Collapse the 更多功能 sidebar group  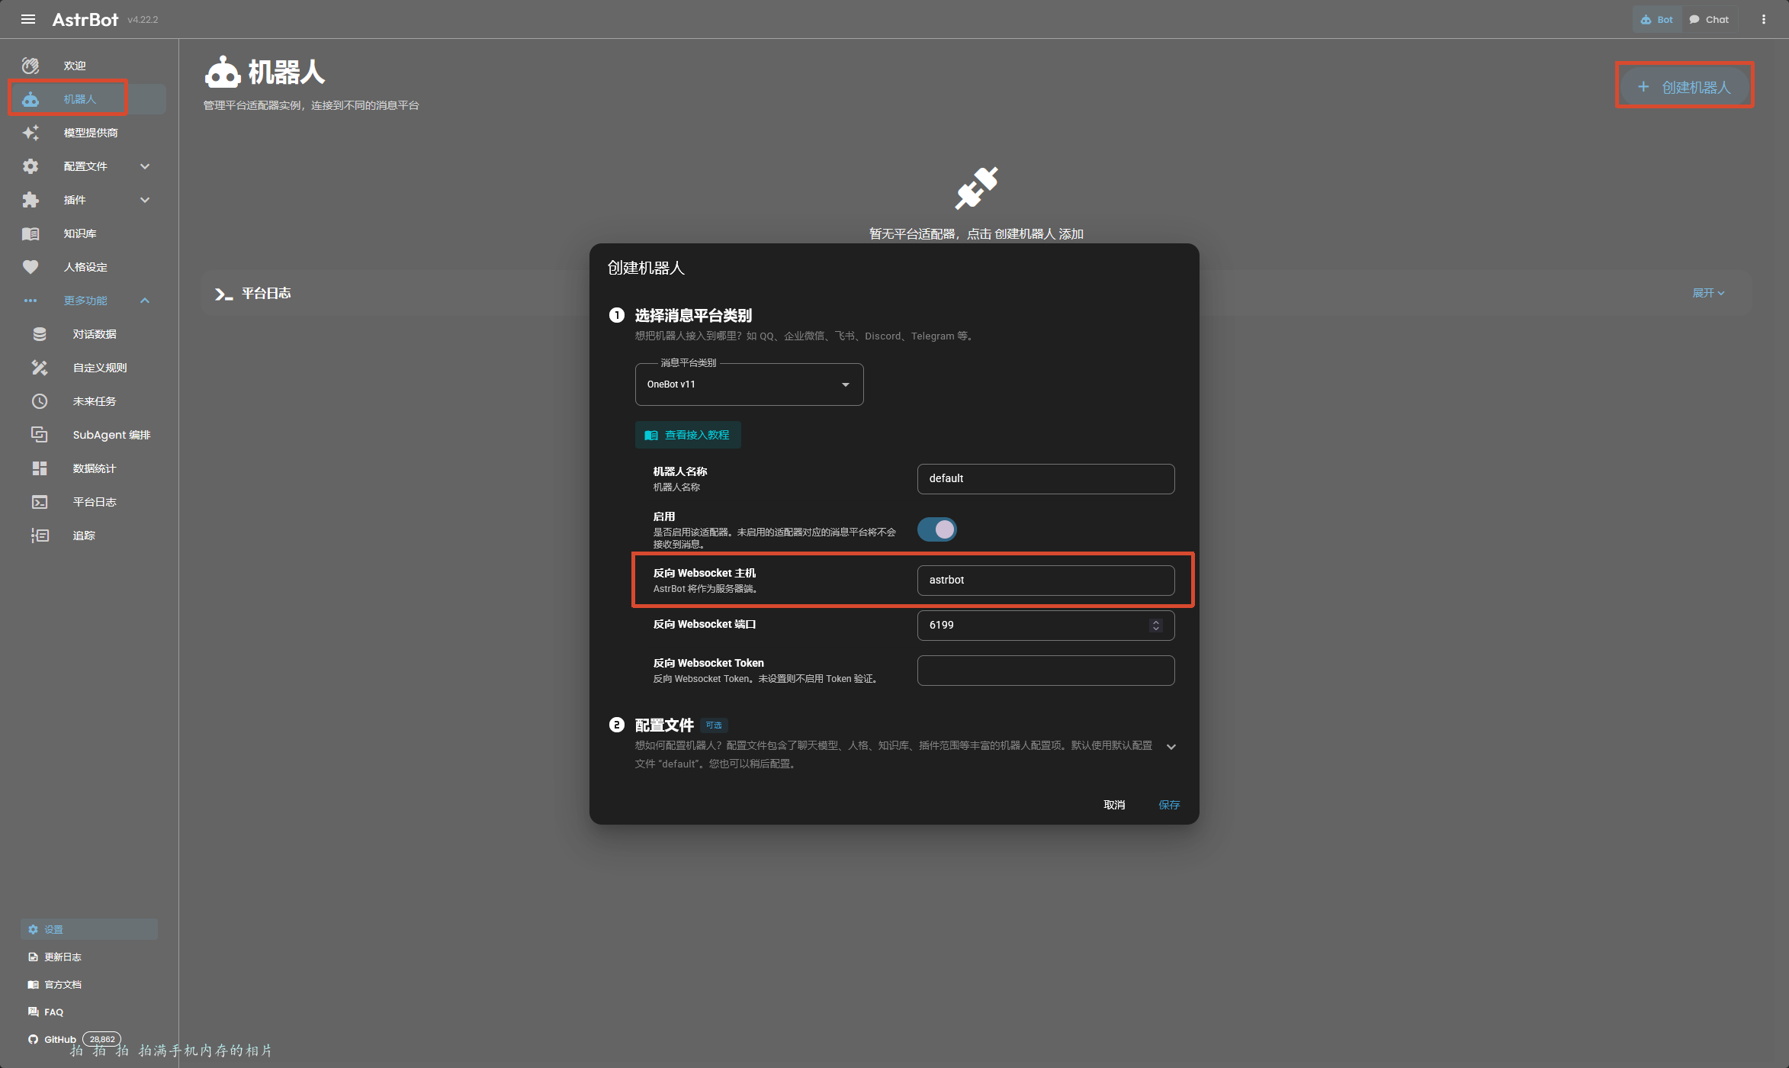point(145,301)
